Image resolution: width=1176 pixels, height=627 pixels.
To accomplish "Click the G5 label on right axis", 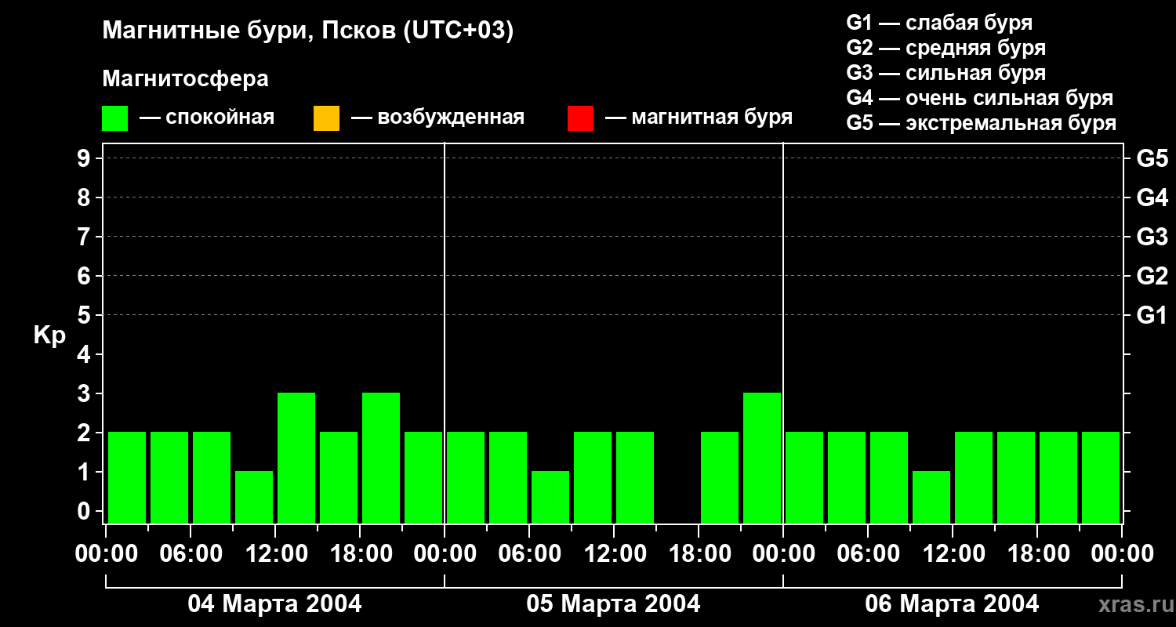I will click(1152, 159).
